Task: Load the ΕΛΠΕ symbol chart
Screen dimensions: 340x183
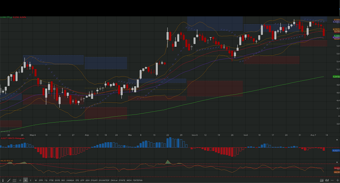Action: click(58, 180)
